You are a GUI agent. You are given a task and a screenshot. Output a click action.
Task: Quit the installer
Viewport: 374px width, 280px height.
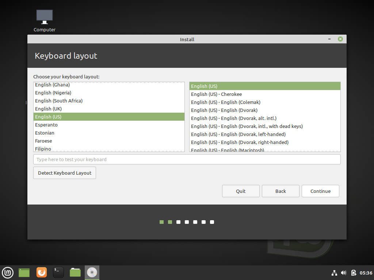[241, 191]
